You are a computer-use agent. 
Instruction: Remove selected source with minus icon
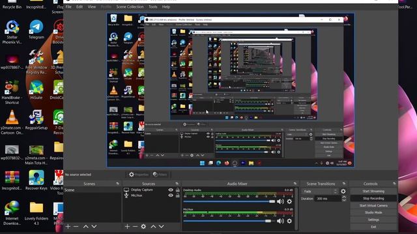(x=135, y=226)
